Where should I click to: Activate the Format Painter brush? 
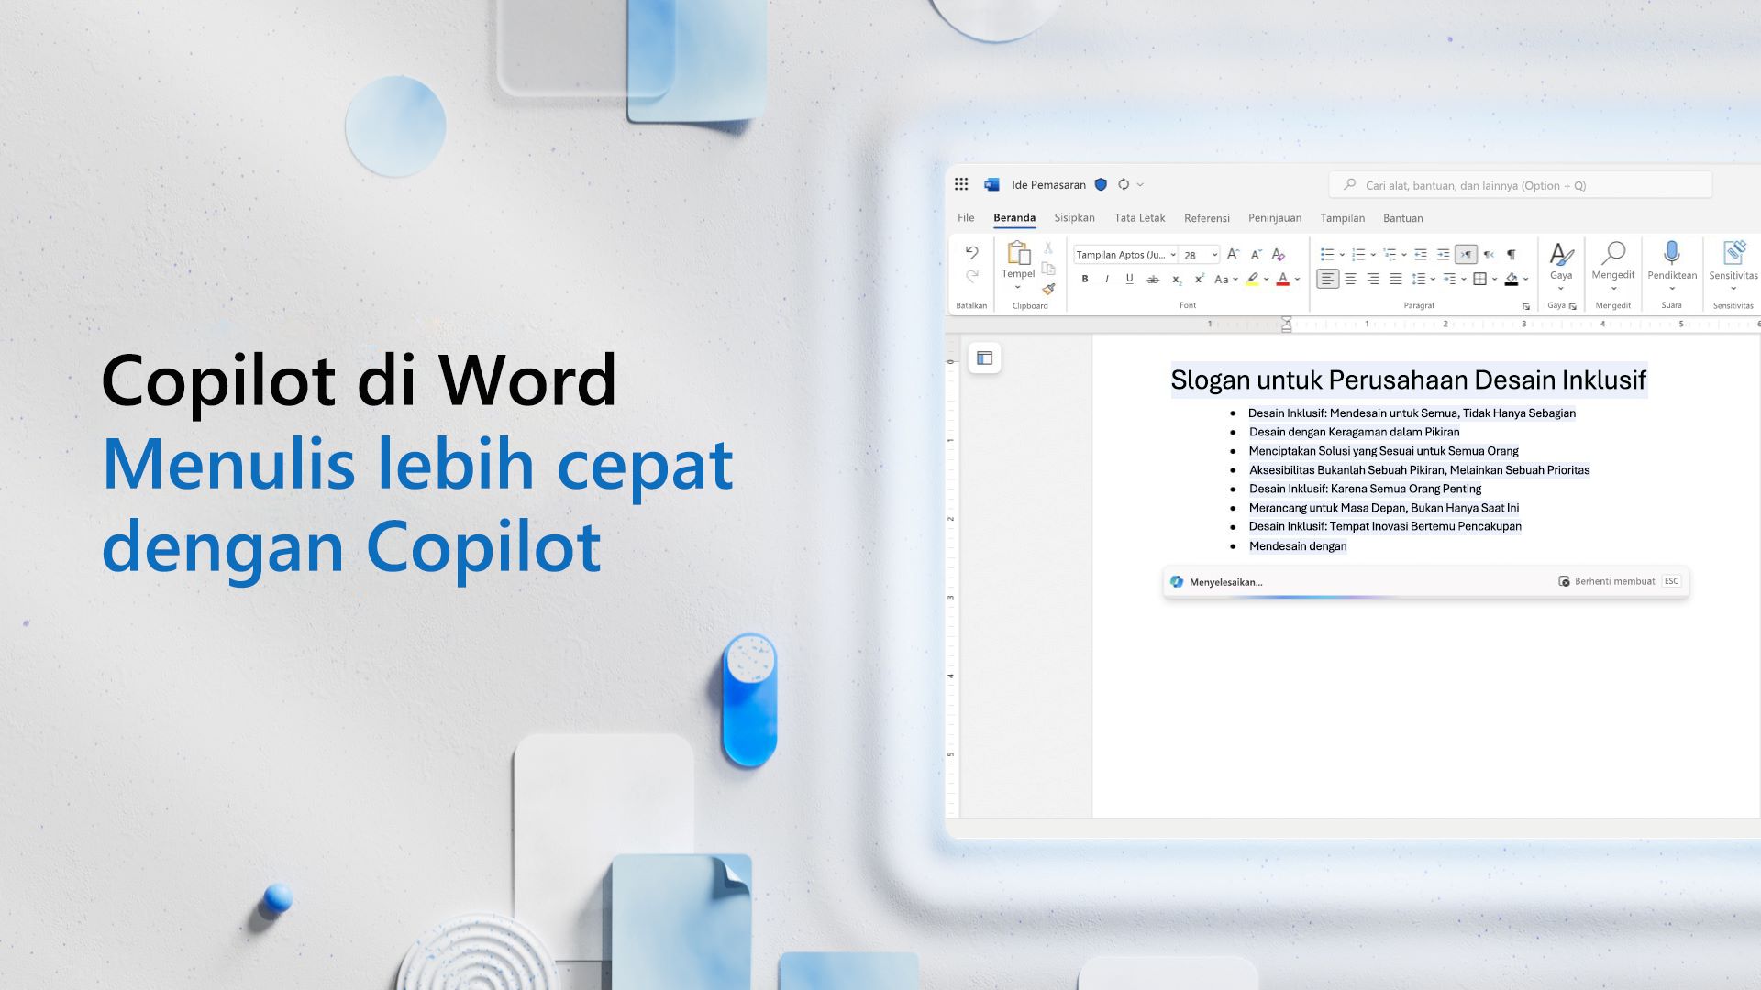point(1048,289)
